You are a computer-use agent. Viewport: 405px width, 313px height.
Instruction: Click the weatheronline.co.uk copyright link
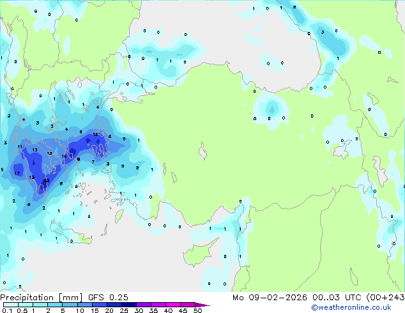(x=351, y=307)
